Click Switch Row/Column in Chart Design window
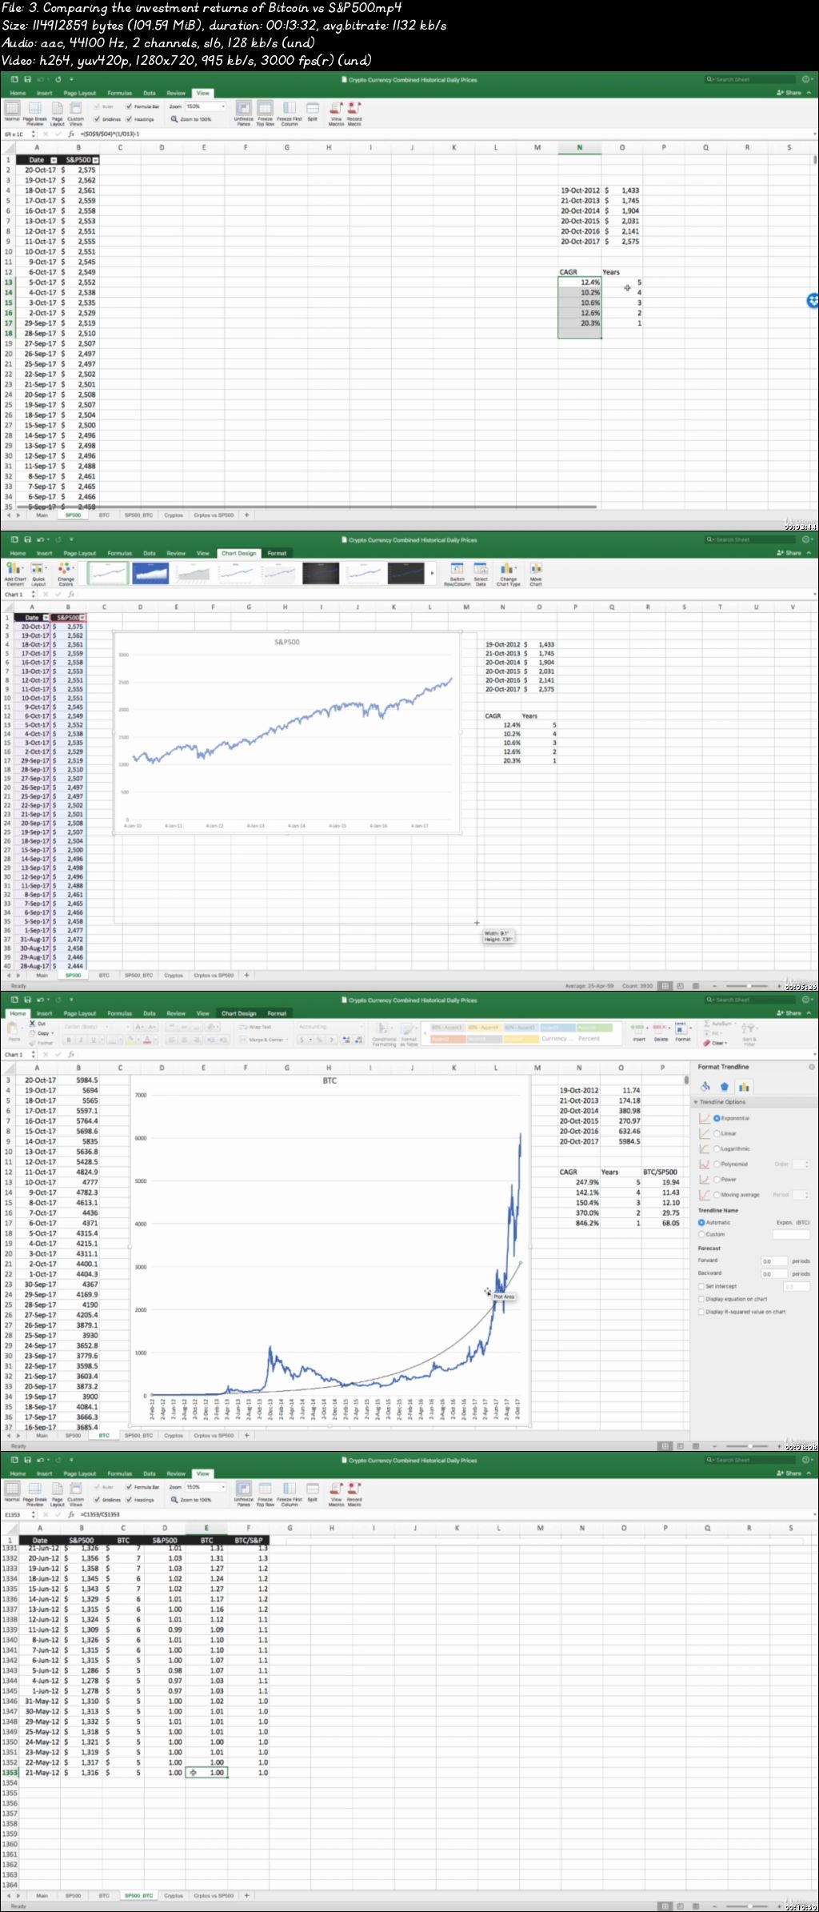 tap(457, 573)
